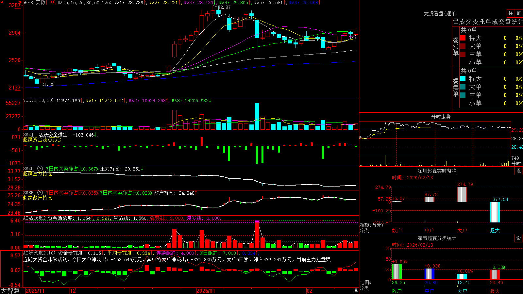
Task: Click the 大智慧 logo in bottom-left corner
Action: point(10,291)
